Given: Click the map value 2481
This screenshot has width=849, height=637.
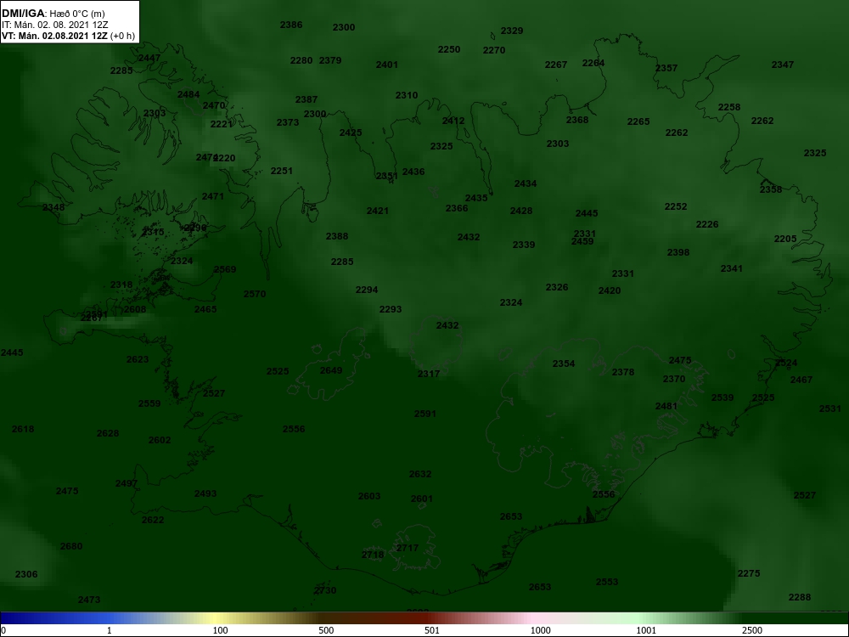Looking at the screenshot, I should pos(667,406).
